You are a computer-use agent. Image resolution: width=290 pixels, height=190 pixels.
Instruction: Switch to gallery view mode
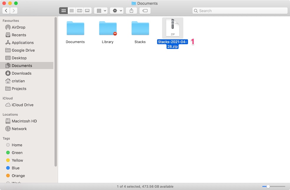click(x=87, y=11)
